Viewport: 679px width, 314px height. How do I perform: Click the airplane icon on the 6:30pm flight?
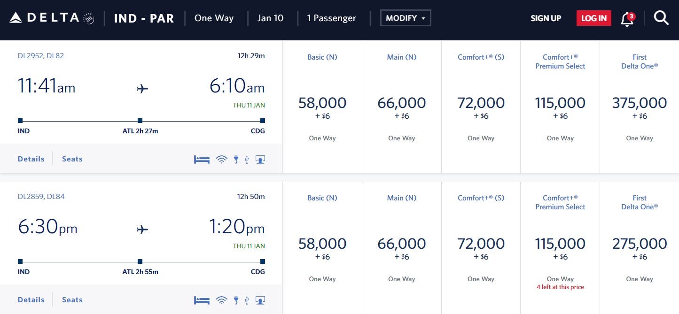pyautogui.click(x=142, y=230)
